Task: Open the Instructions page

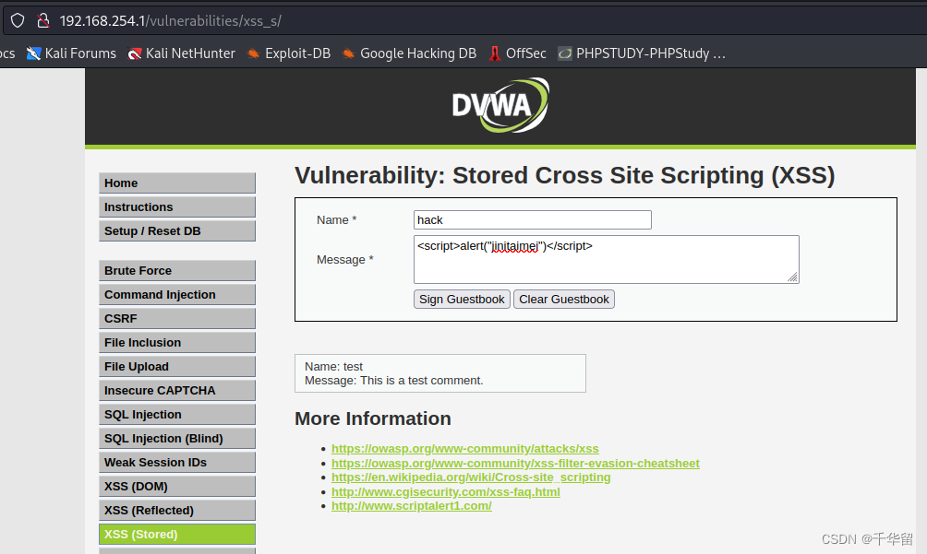Action: pyautogui.click(x=177, y=207)
